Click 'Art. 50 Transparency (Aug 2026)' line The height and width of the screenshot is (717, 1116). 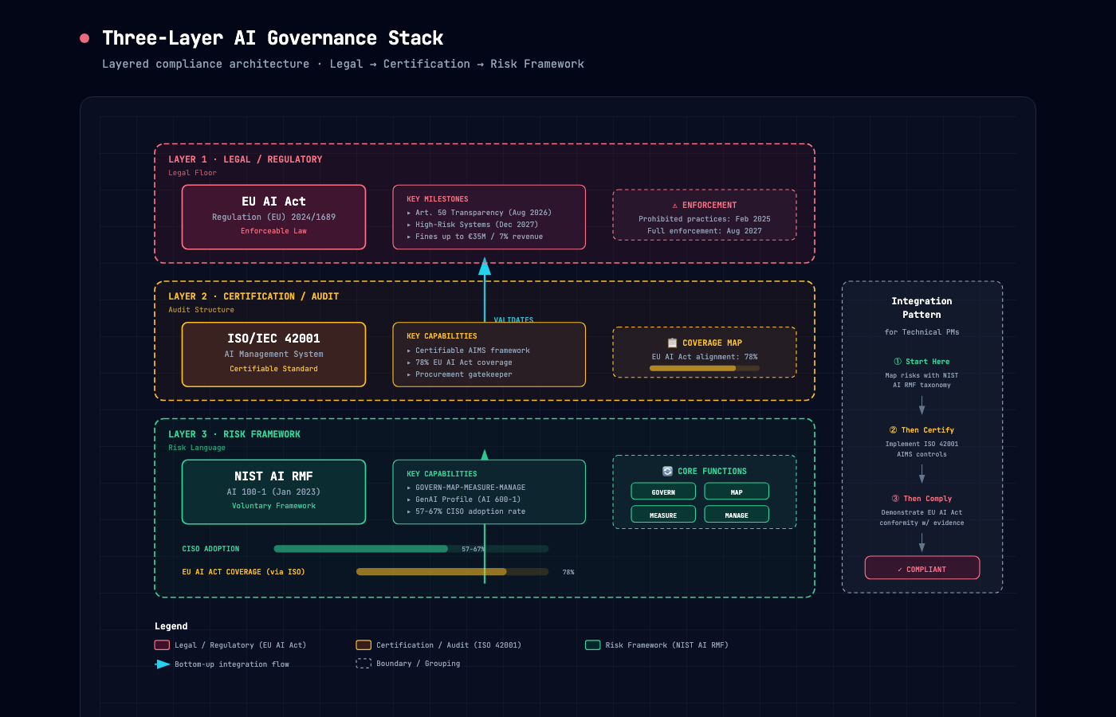(483, 213)
